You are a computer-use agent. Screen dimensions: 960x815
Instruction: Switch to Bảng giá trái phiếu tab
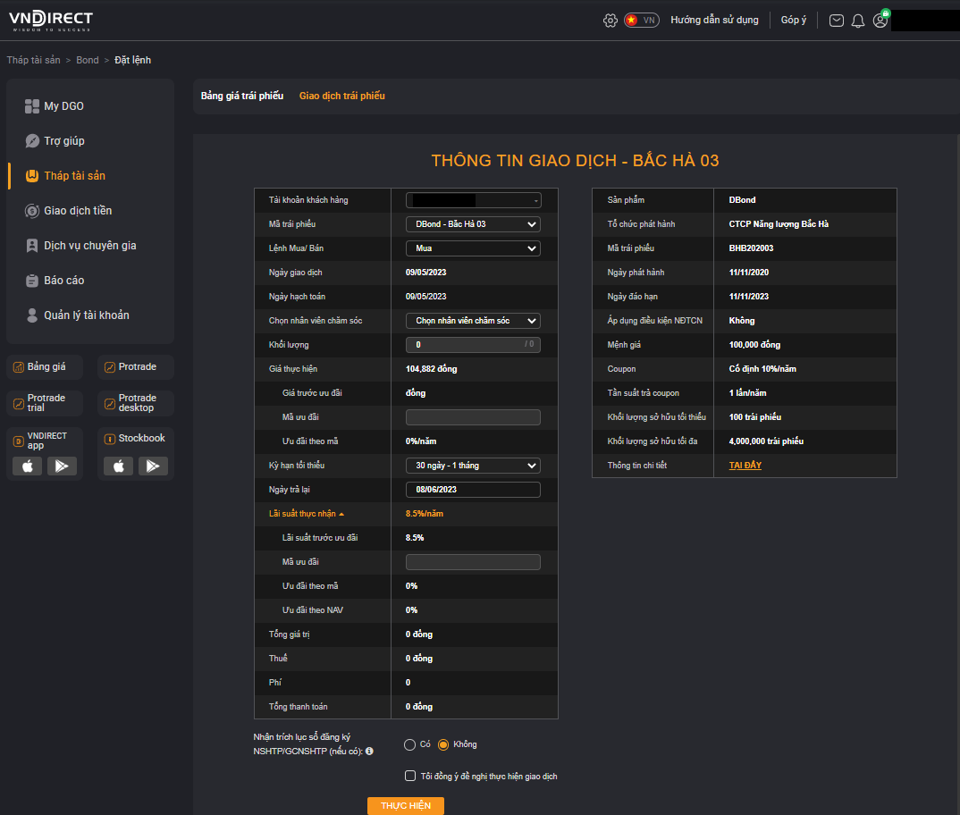pos(242,96)
